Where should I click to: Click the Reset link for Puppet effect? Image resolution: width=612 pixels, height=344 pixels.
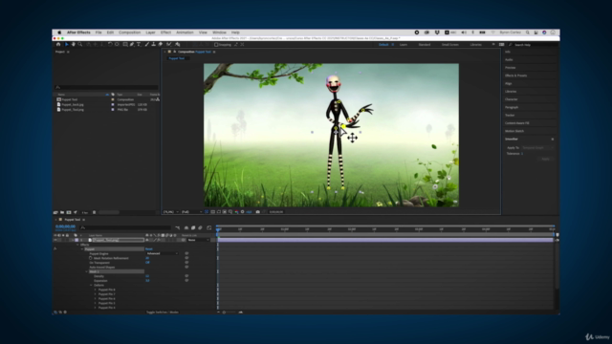(149, 248)
